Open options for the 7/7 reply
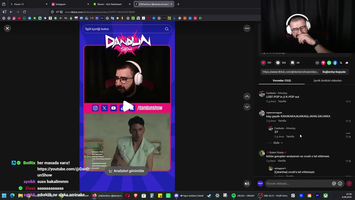355x200 pixels. [x=348, y=133]
